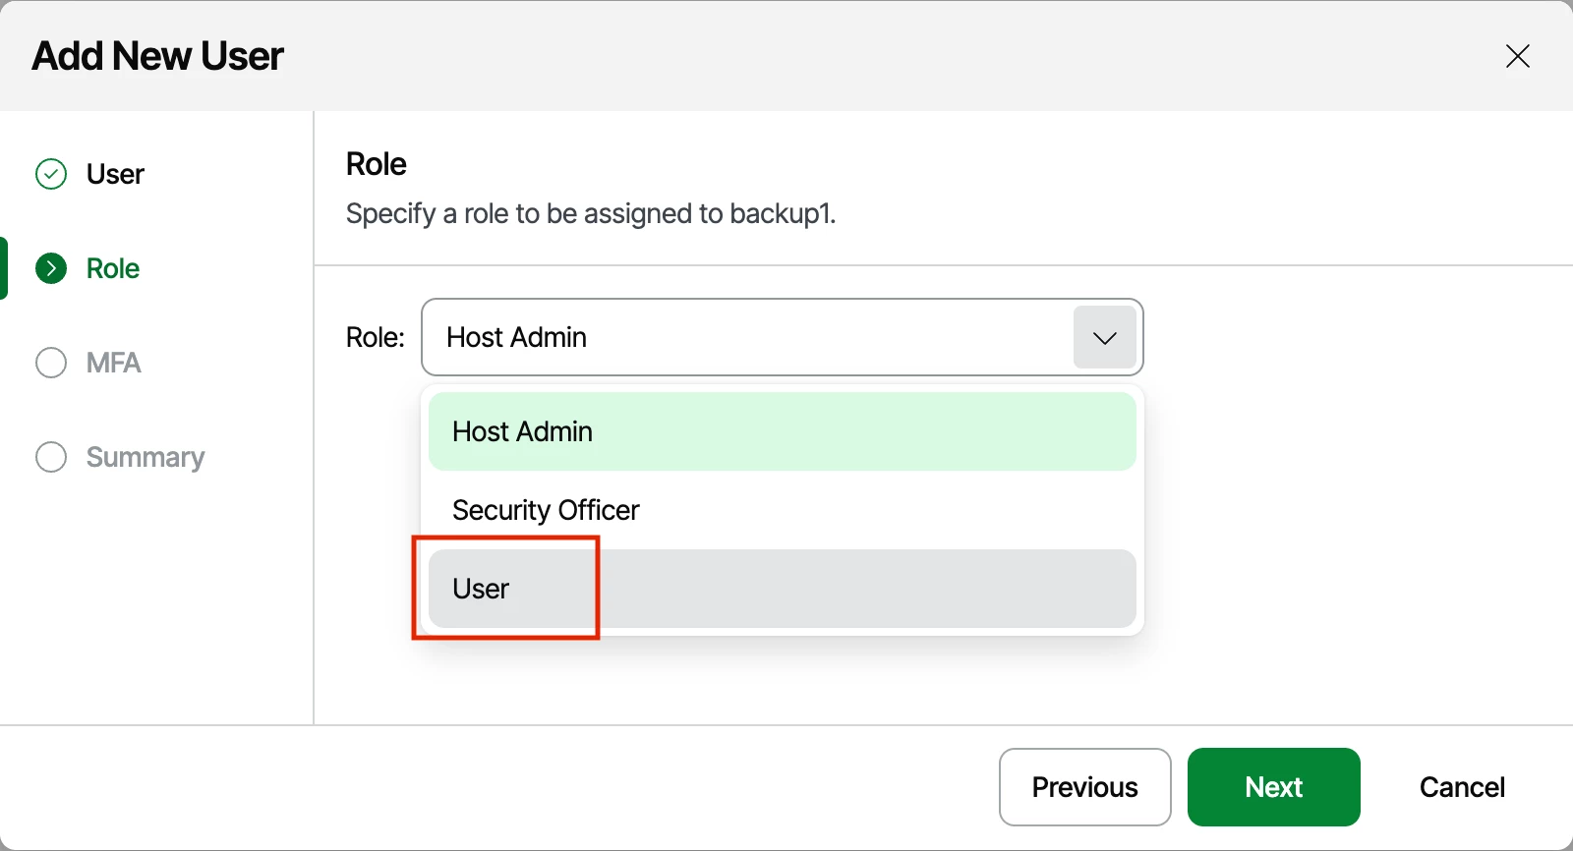Click the Previous button
The image size is (1573, 851).
pyautogui.click(x=1084, y=787)
